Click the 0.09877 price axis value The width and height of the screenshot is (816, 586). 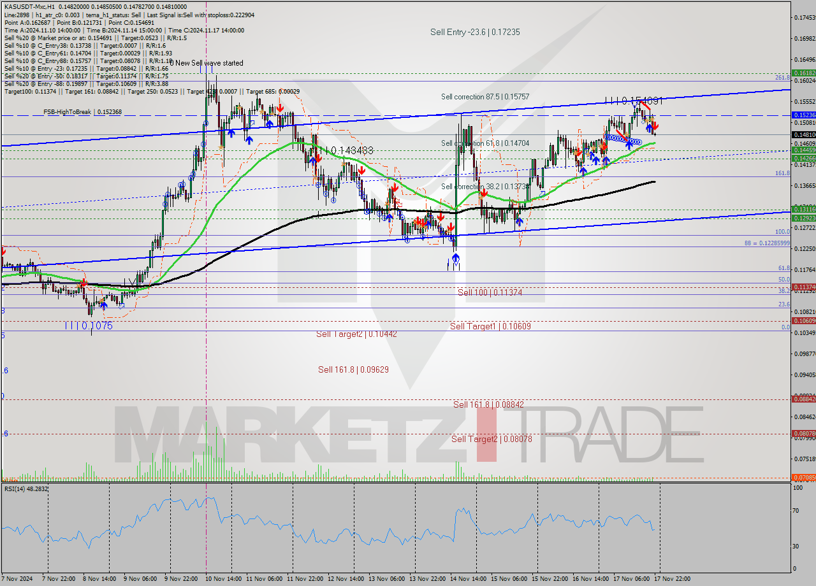tap(805, 354)
